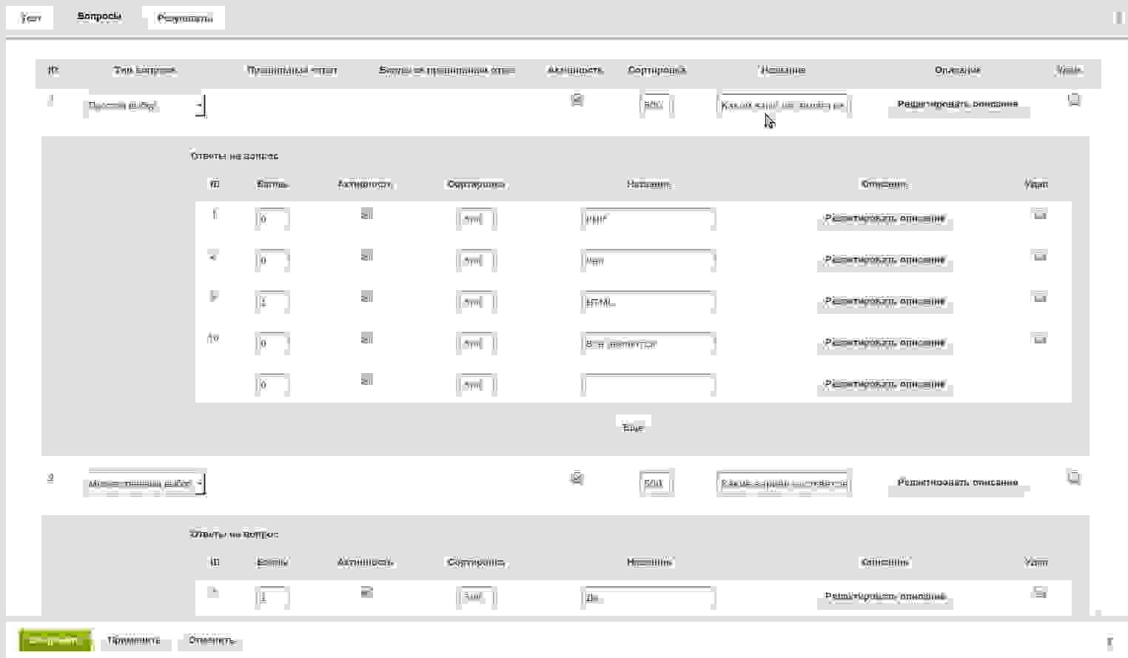The width and height of the screenshot is (1128, 658).
Task: Mark the HTML answer for deletion
Action: (x=1040, y=298)
